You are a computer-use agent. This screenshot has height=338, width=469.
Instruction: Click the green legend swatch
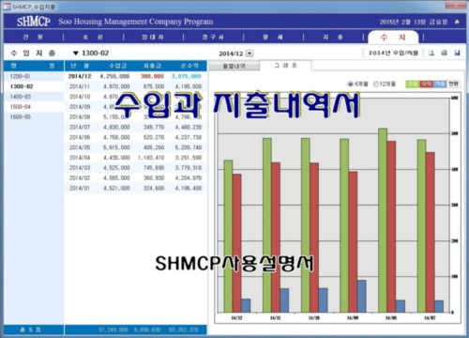coord(413,84)
